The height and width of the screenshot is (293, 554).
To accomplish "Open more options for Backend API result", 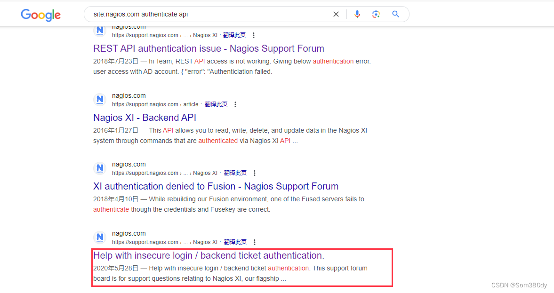I will (235, 104).
